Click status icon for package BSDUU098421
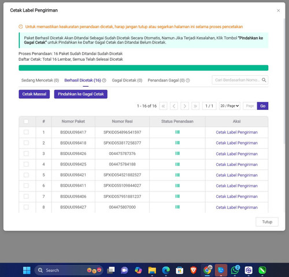Image resolution: width=289 pixels, height=277 pixels. tap(177, 175)
